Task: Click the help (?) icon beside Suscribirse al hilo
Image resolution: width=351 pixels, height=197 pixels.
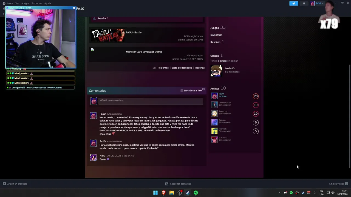Action: click(x=203, y=89)
